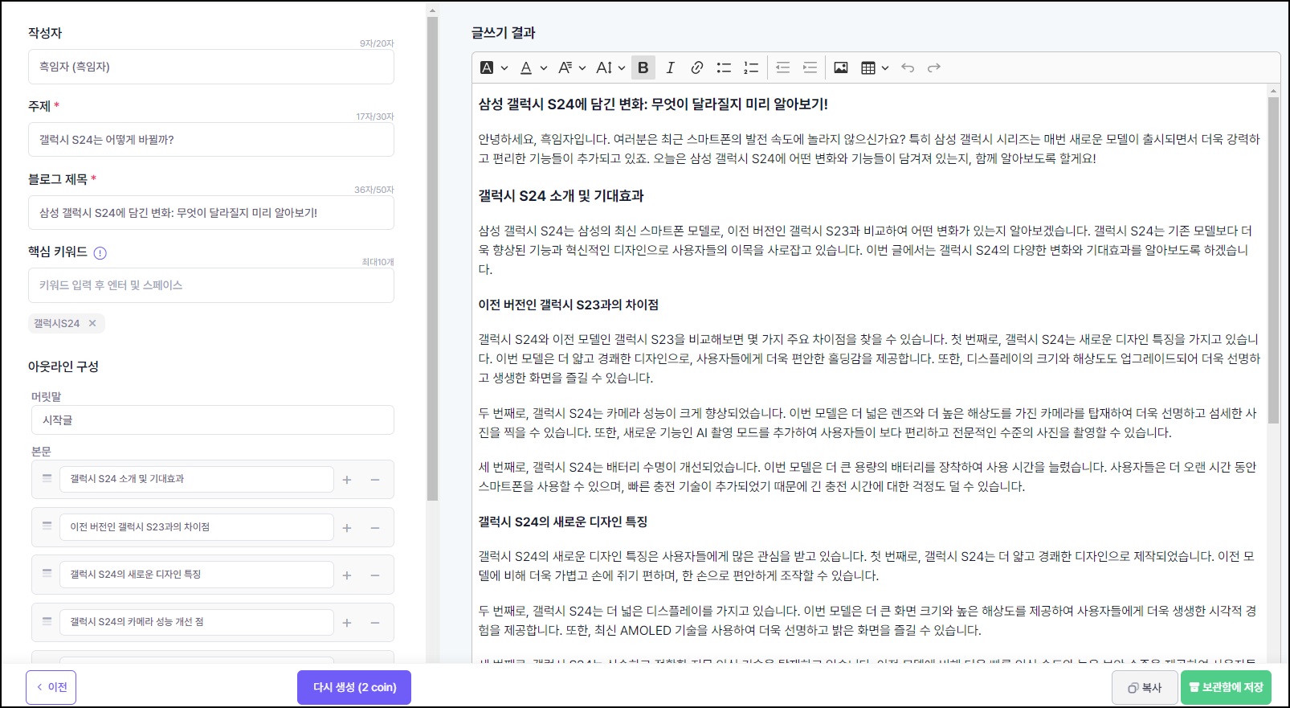Screen dimensions: 1290x708
Task: Open the font size dropdown
Action: point(621,68)
